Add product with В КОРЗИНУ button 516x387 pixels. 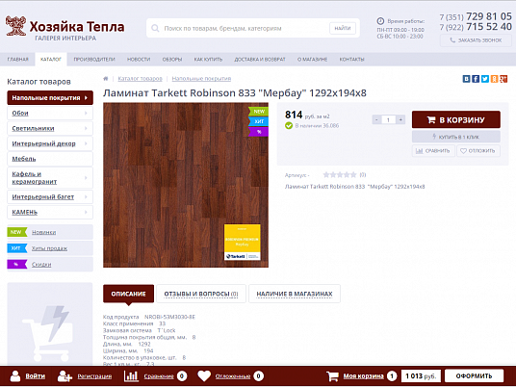click(456, 119)
